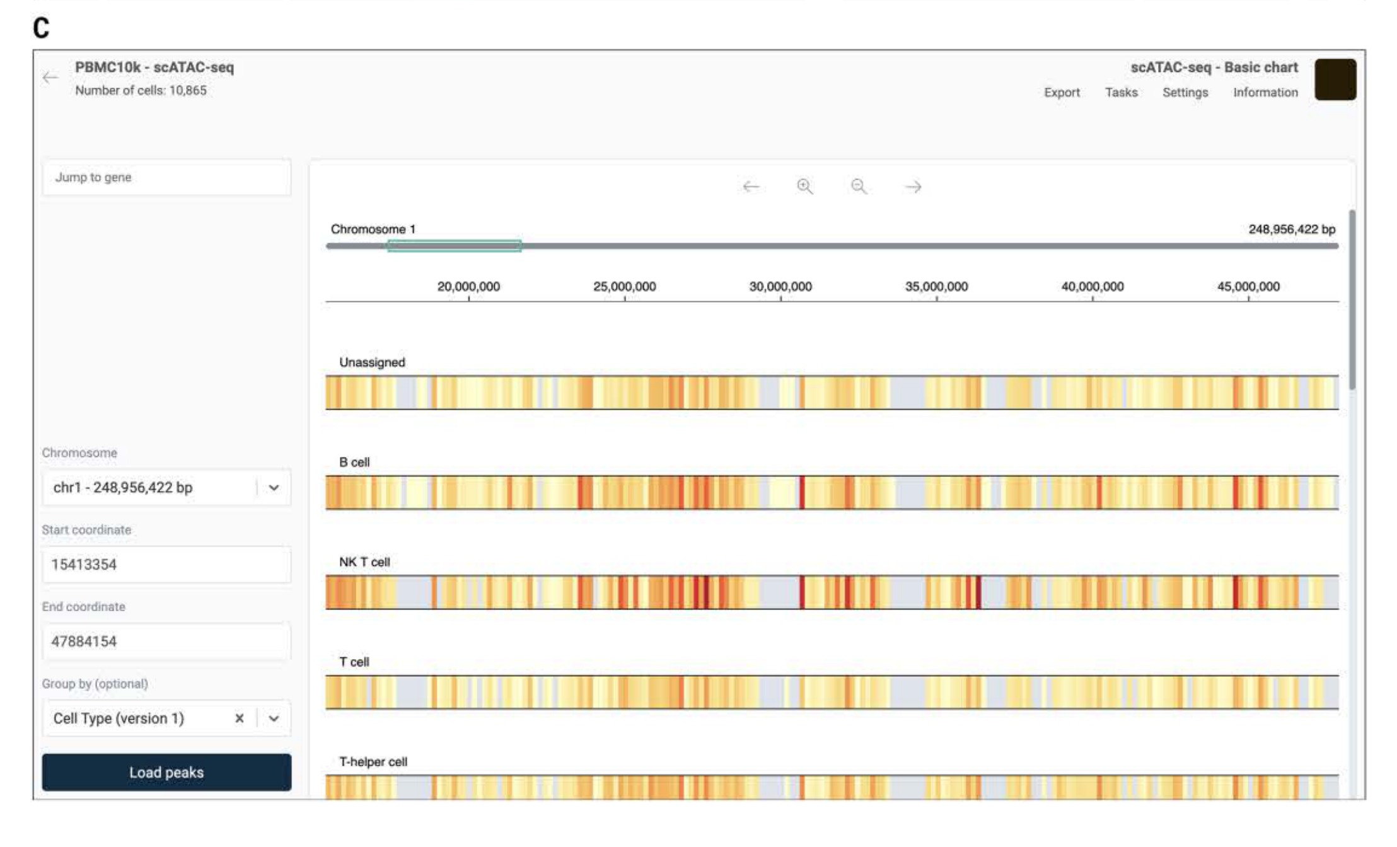Zoom out with the magnifier minus icon
1397x847 pixels.
click(858, 187)
